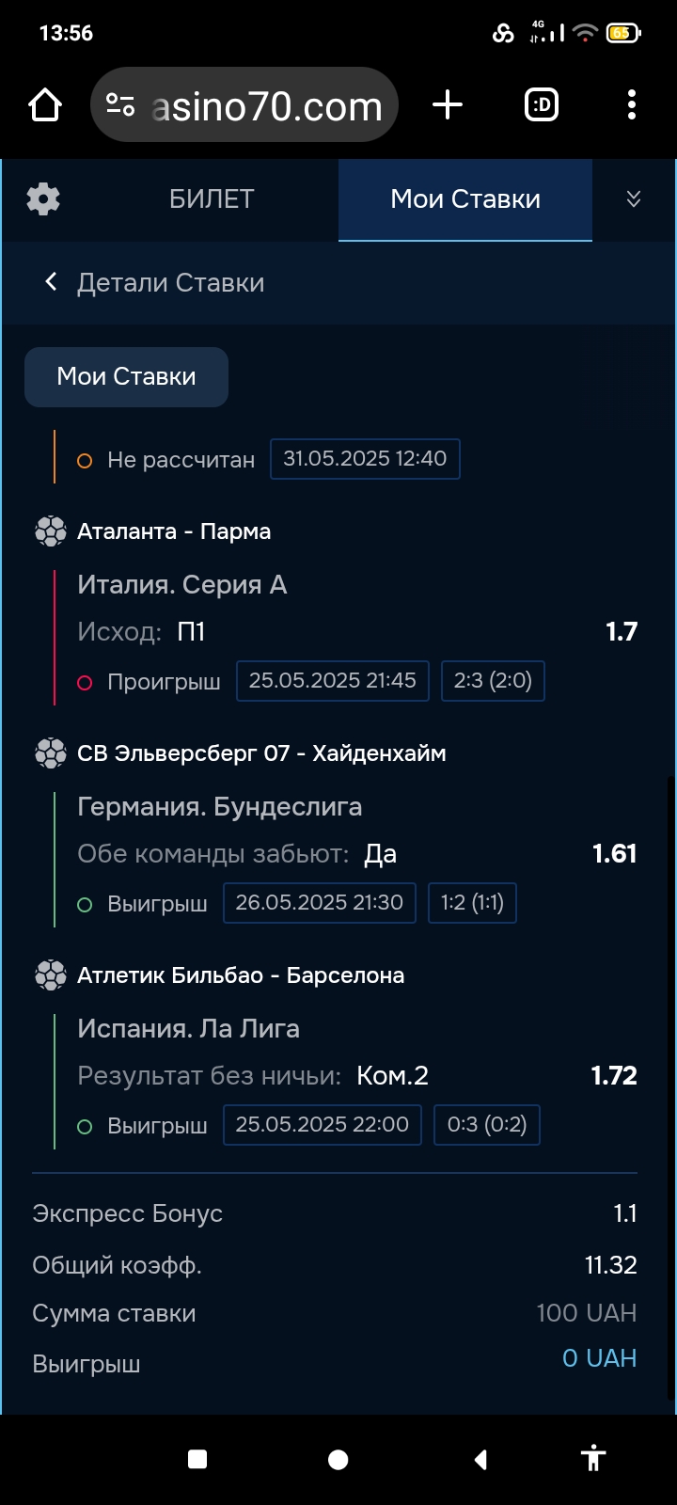This screenshot has width=677, height=1505.
Task: Switch to the БИЛЕТ tab
Action: pos(212,199)
